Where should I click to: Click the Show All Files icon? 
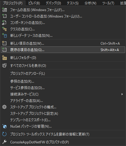click(x=4, y=65)
